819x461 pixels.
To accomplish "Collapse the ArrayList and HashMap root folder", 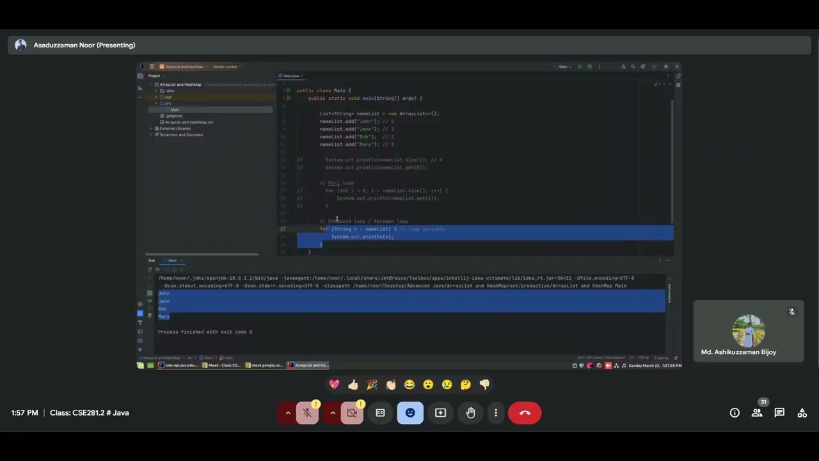I will pyautogui.click(x=152, y=85).
